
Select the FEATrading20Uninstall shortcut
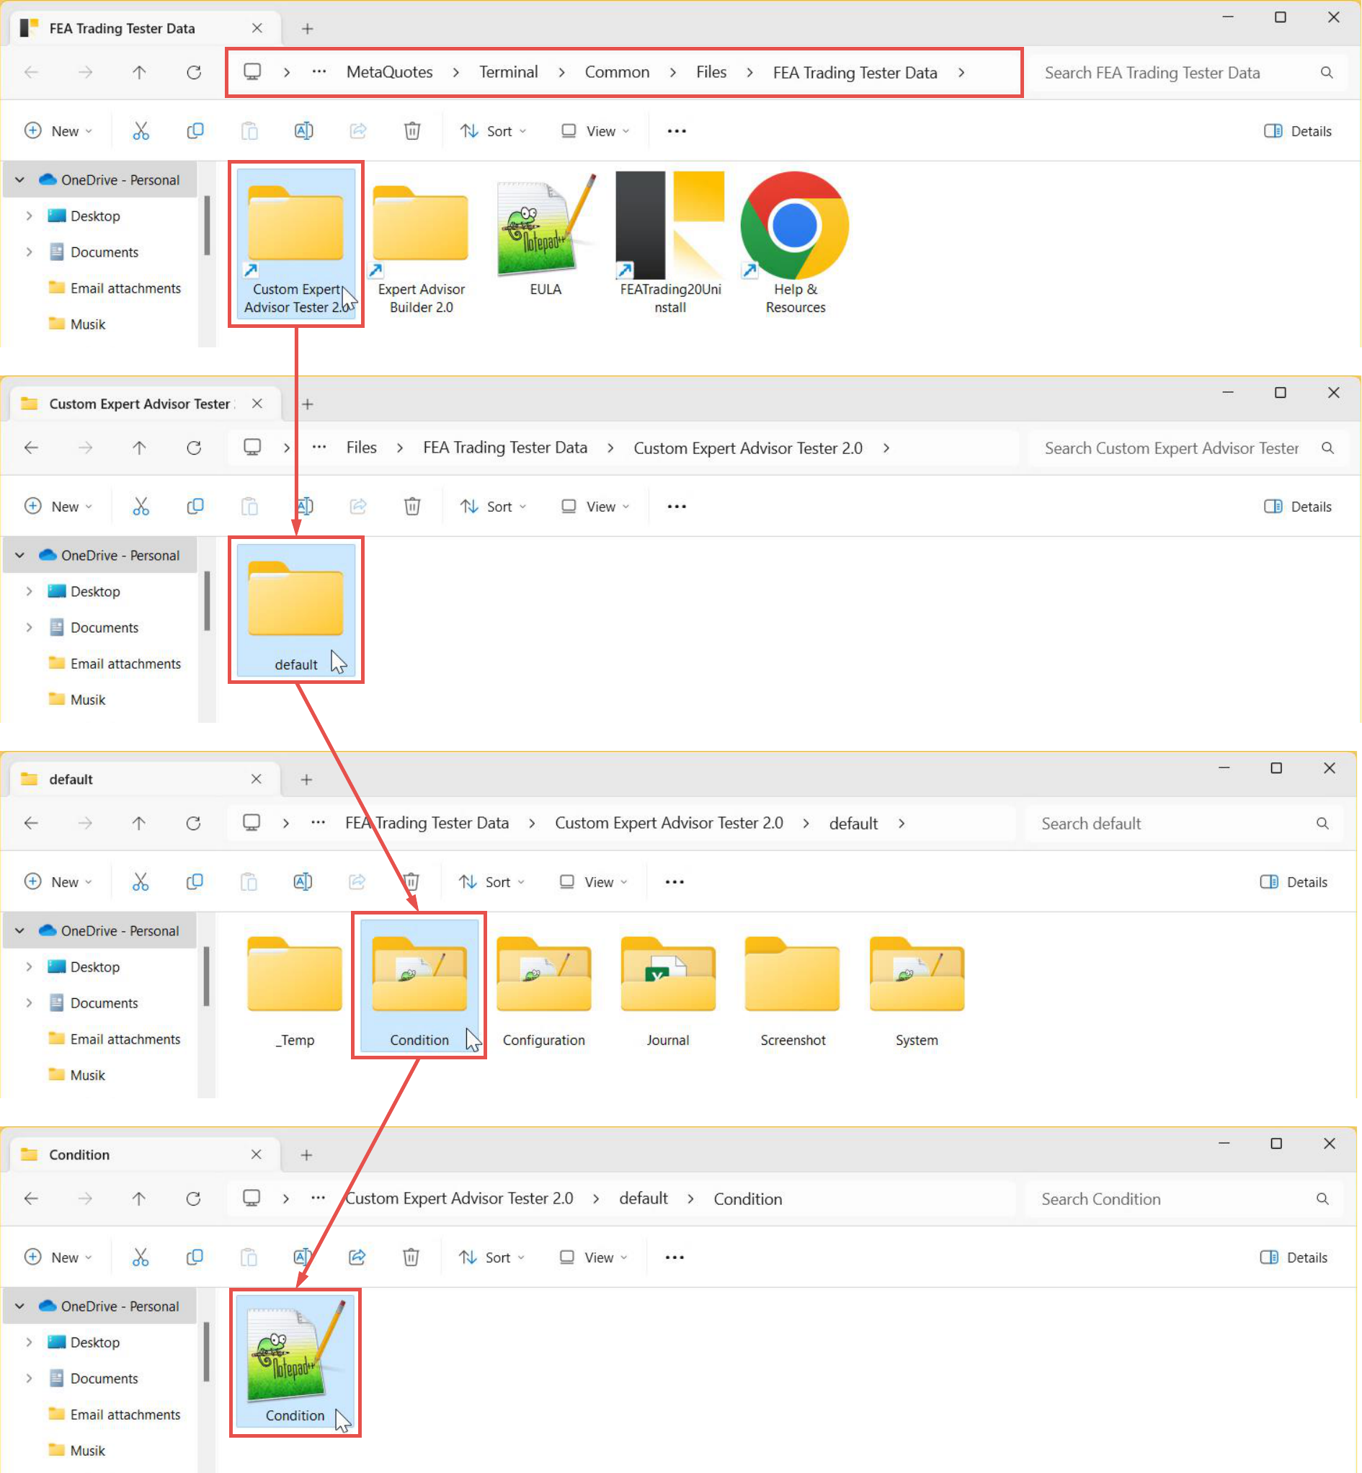pos(670,243)
